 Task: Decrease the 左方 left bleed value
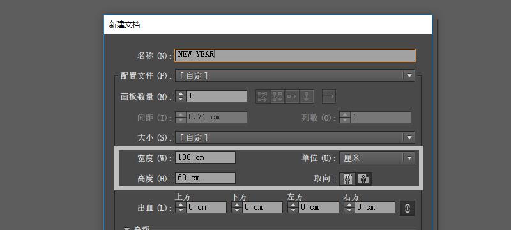tap(293, 210)
